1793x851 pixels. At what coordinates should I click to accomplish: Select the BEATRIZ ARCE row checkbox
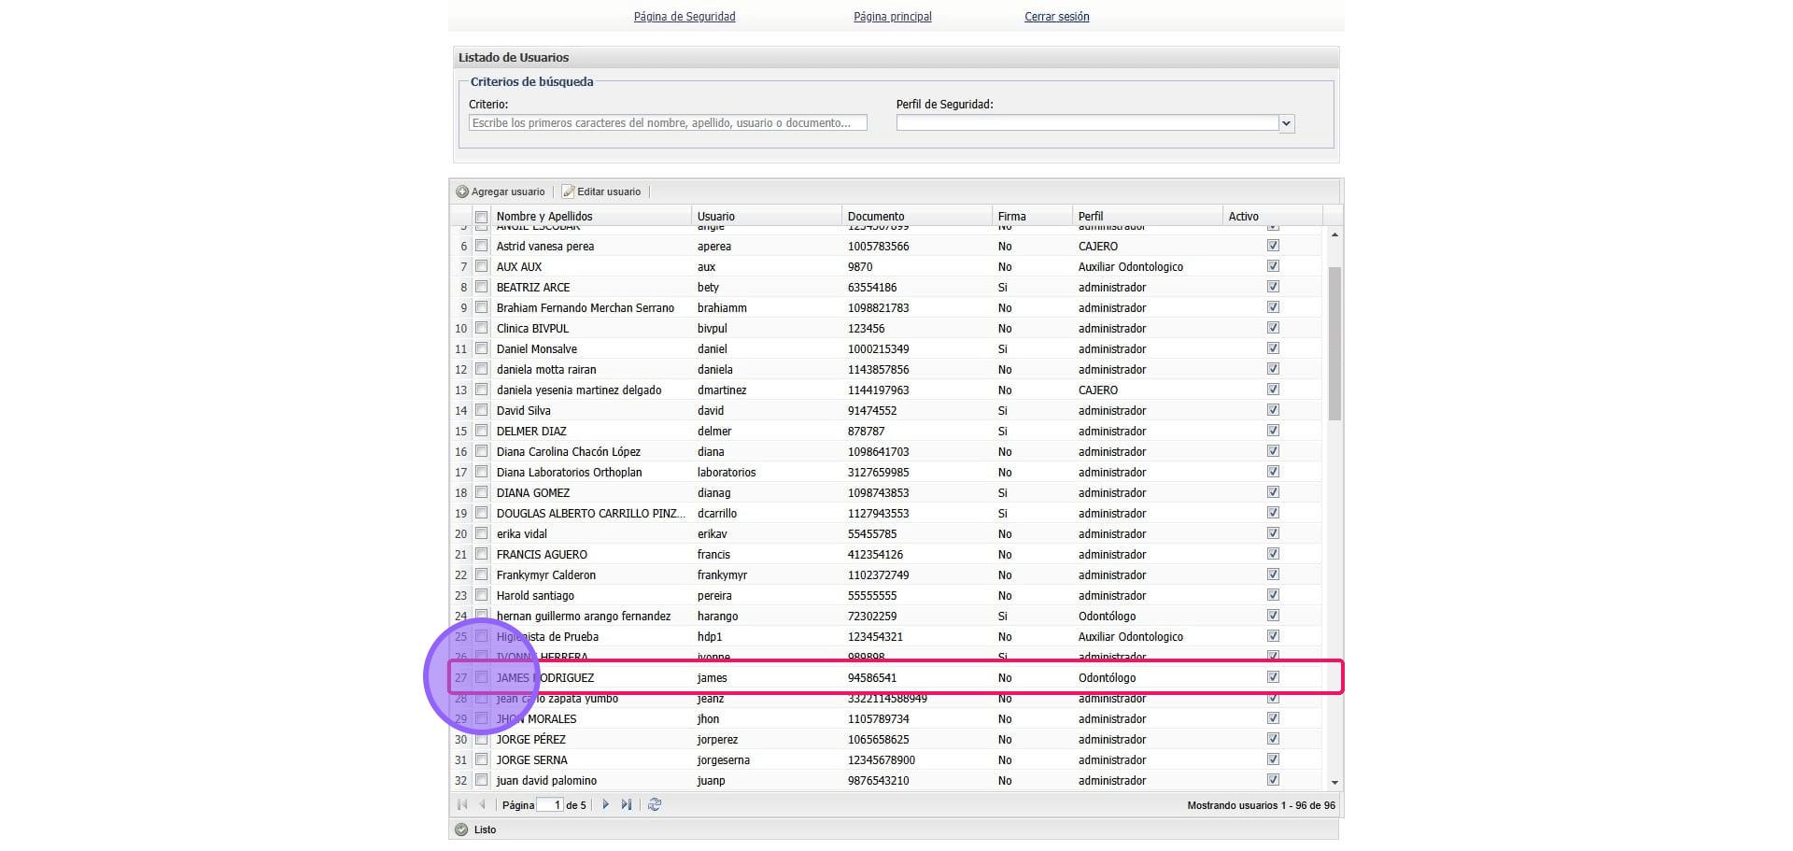click(x=482, y=287)
